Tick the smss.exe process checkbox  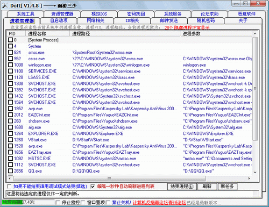coord(11,52)
